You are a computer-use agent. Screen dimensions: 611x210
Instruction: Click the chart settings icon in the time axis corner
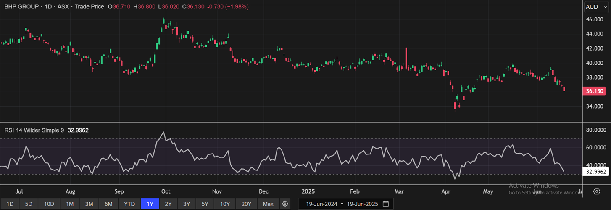597,191
